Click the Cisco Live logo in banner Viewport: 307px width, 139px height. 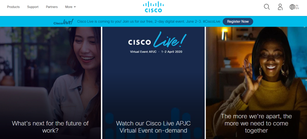click(x=64, y=22)
